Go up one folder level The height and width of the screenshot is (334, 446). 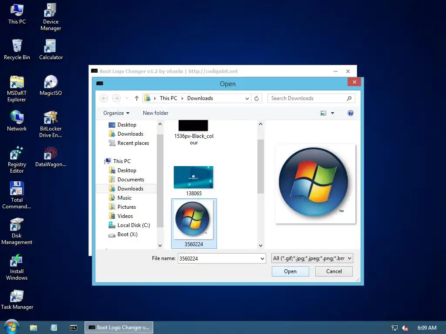tap(136, 98)
